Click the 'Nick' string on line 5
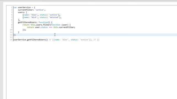 pyautogui.click(x=34, y=17)
